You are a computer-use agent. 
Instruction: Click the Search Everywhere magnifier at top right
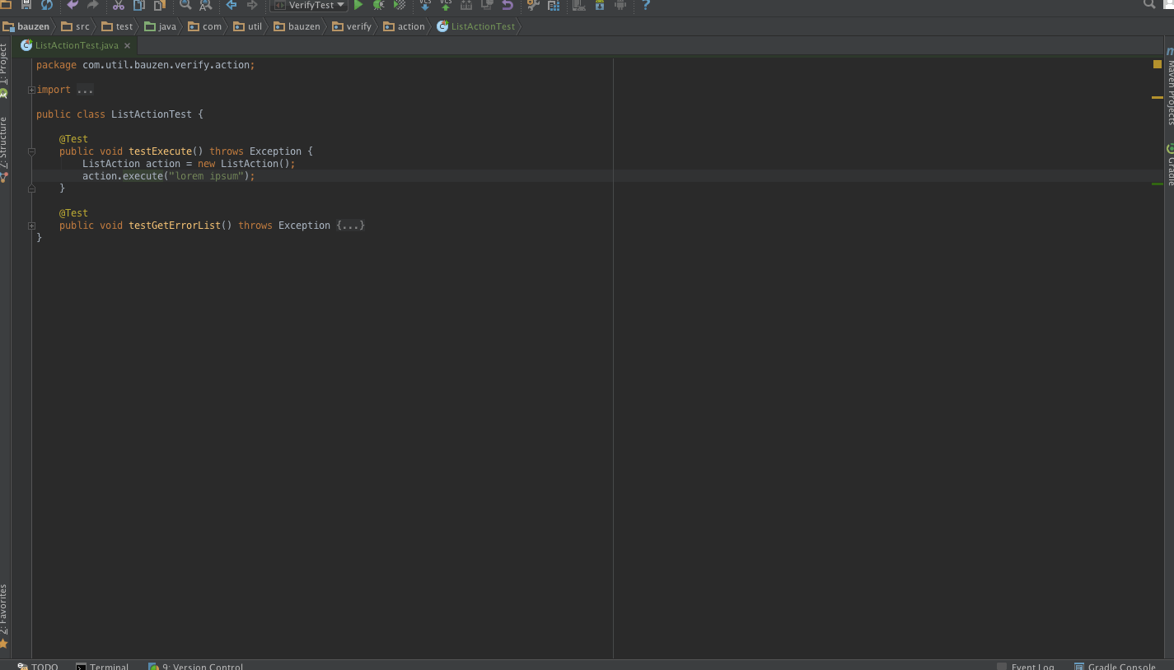coord(1149,5)
